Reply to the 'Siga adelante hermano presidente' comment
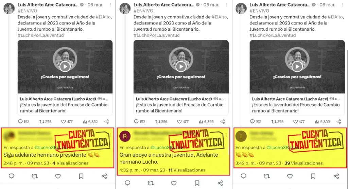Image resolution: width=348 pixels, height=189 pixels. pyautogui.click(x=12, y=176)
